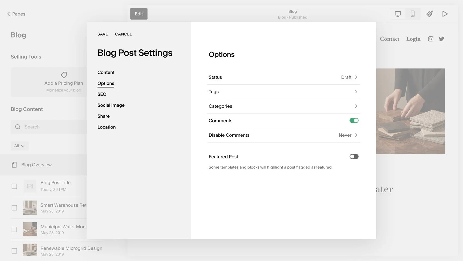Check the Municipal Water post checkbox
Viewport: 463px width, 261px height.
click(x=14, y=229)
